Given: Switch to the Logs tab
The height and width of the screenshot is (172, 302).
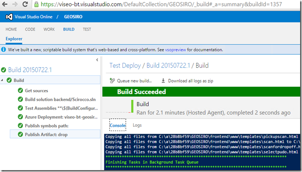Looking at the screenshot, I should 137,125.
